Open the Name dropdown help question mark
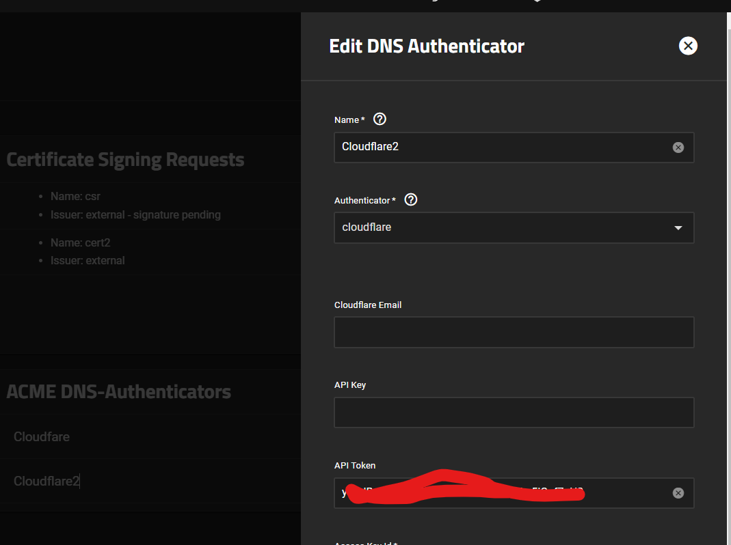Image resolution: width=731 pixels, height=545 pixels. 379,118
